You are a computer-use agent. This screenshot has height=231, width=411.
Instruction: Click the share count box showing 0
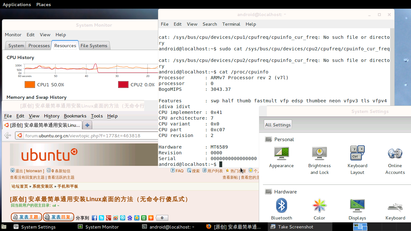[x=162, y=218]
